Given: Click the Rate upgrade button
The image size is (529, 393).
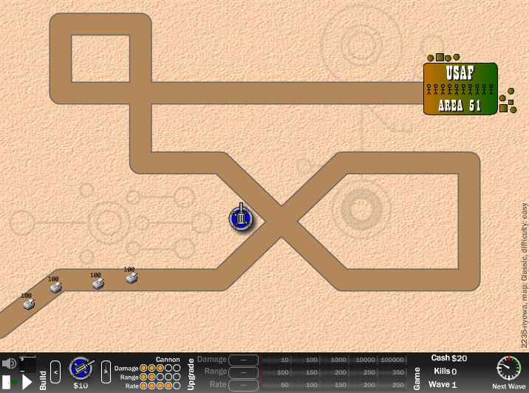Looking at the screenshot, I should pos(243,385).
